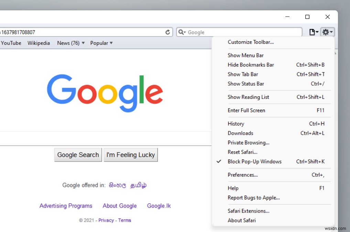This screenshot has height=232, width=350.
Task: Enable Show Menu Bar
Action: coord(245,55)
